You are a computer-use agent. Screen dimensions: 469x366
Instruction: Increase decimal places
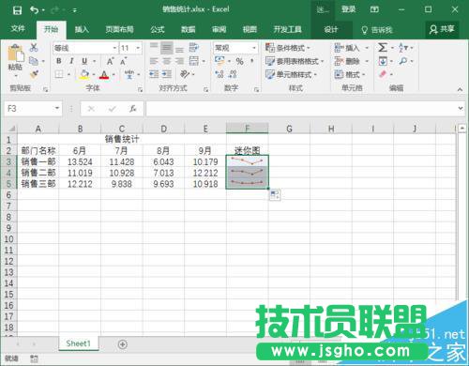[x=219, y=74]
